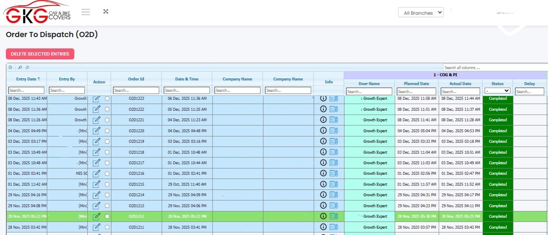Edit order O2D1214 with the pencil icon
Image resolution: width=548 pixels, height=235 pixels.
click(97, 195)
